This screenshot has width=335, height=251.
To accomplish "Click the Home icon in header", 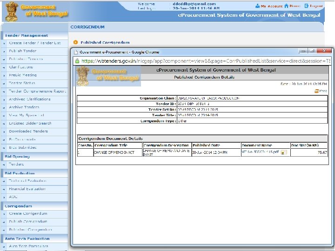I will coord(286,6).
